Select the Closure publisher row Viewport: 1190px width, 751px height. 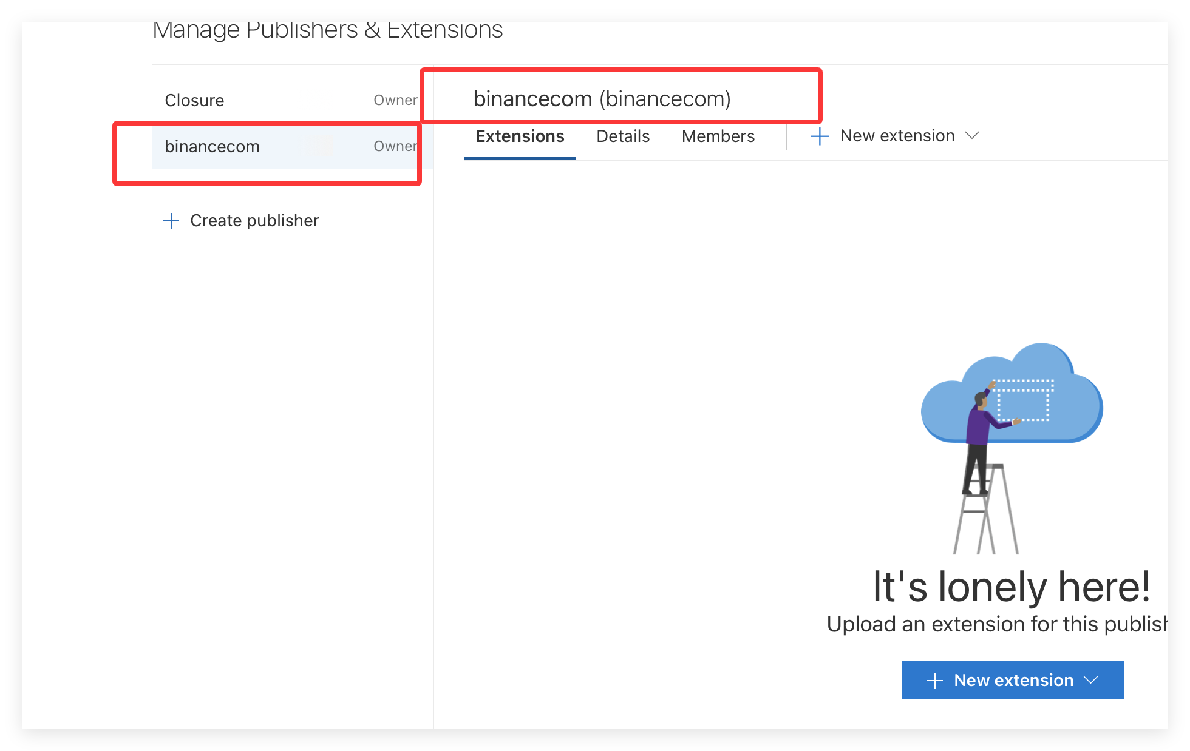click(x=291, y=100)
